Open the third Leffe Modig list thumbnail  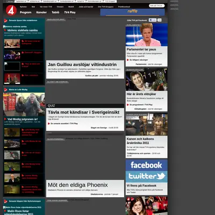(x=12, y=155)
